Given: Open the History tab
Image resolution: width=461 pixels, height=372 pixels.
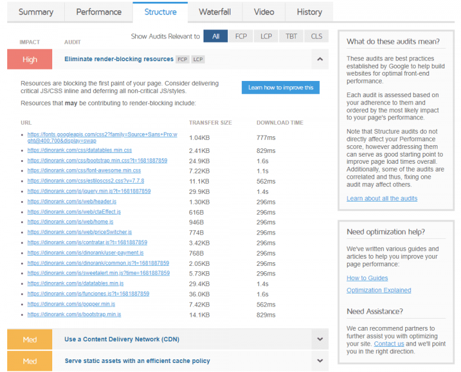Looking at the screenshot, I should tap(309, 12).
